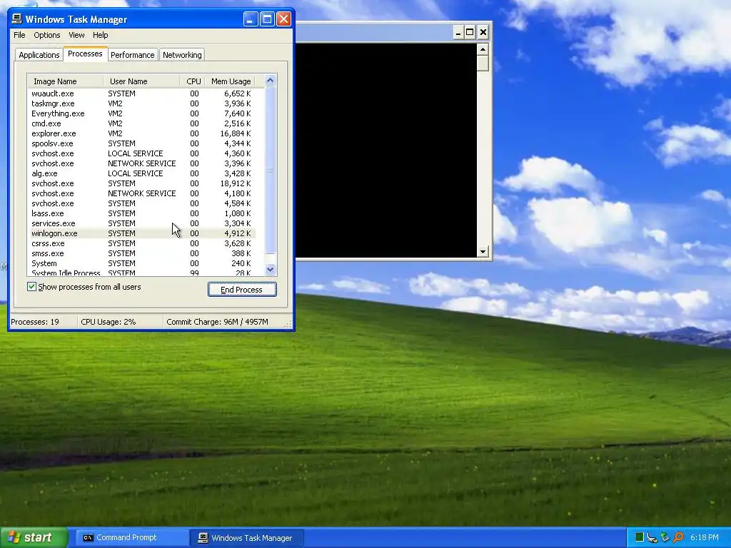The height and width of the screenshot is (548, 731).
Task: Select the smss.exe process
Action: coord(142,253)
